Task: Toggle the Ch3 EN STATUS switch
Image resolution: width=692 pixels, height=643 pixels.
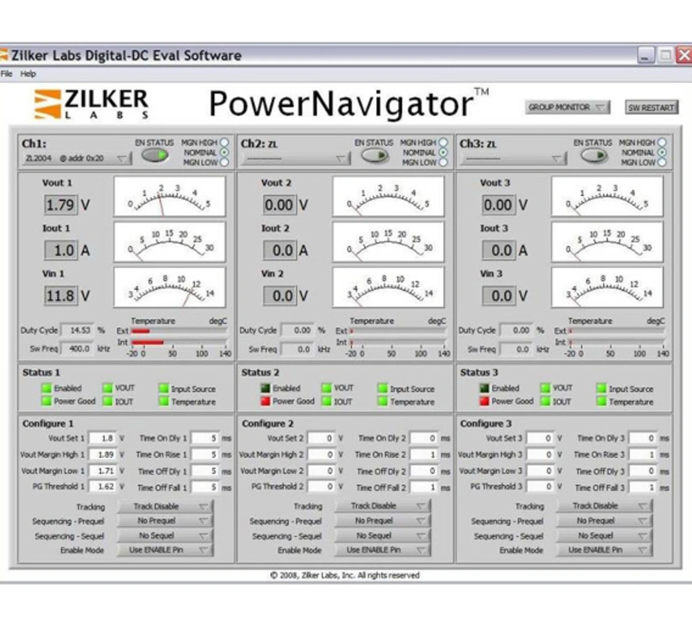Action: click(x=593, y=155)
